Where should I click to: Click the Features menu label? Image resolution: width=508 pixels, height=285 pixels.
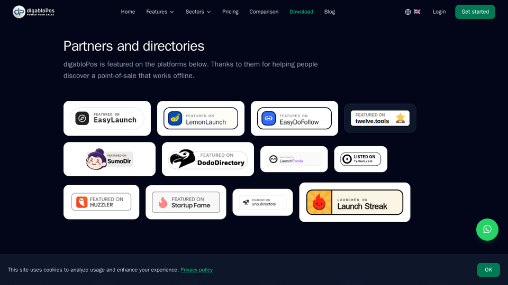coord(157,12)
